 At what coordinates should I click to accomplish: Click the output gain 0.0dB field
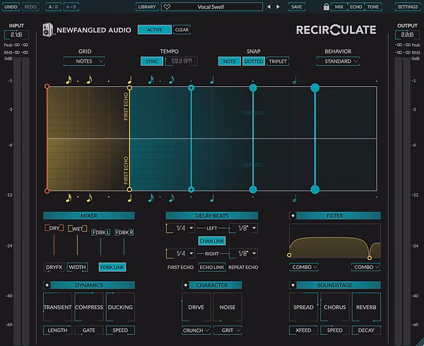click(407, 35)
